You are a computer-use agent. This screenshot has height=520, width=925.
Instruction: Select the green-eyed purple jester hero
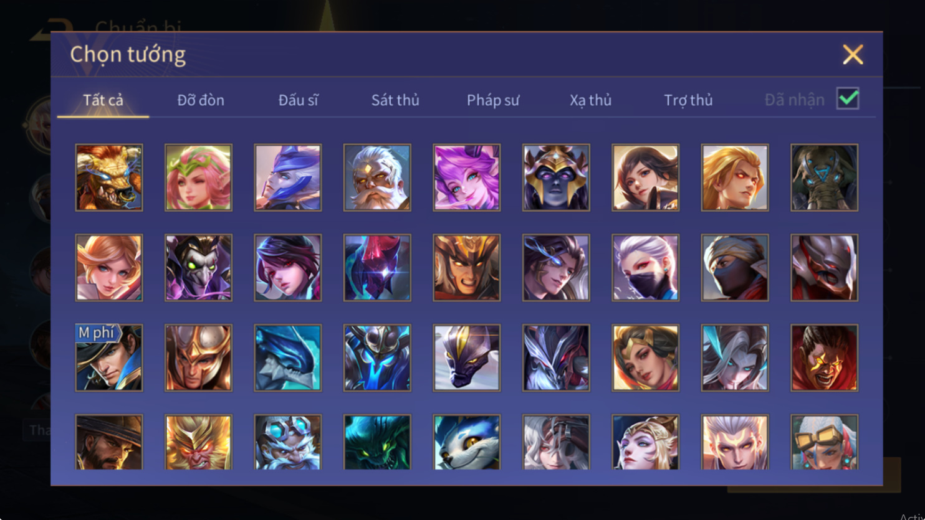(198, 268)
